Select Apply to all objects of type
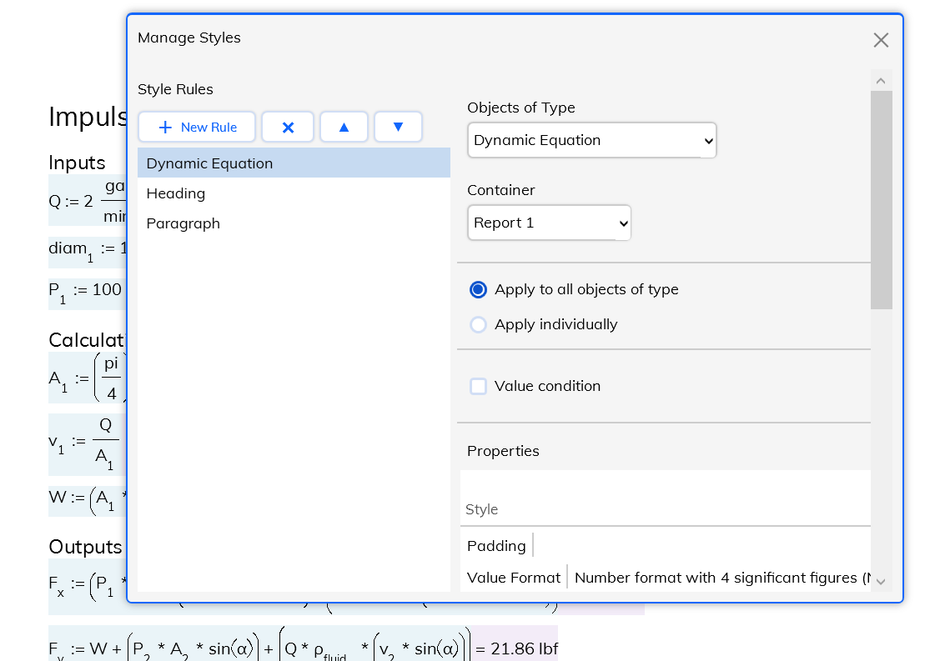The height and width of the screenshot is (661, 945). pyautogui.click(x=478, y=290)
